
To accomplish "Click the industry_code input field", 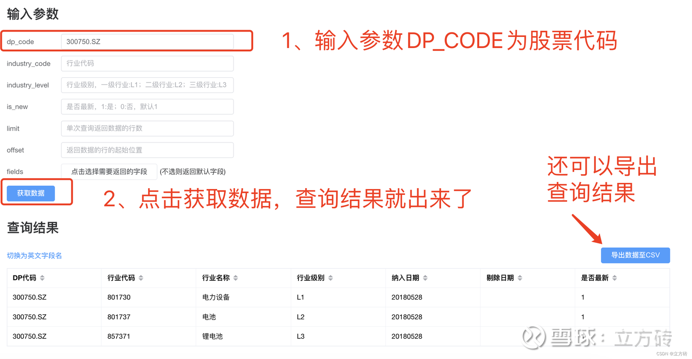I will [x=147, y=63].
